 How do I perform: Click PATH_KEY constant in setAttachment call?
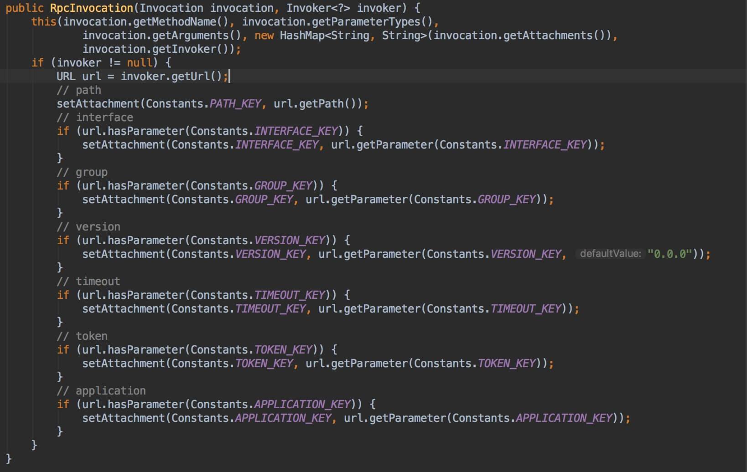pos(235,104)
